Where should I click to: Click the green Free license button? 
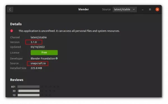pos(44,52)
